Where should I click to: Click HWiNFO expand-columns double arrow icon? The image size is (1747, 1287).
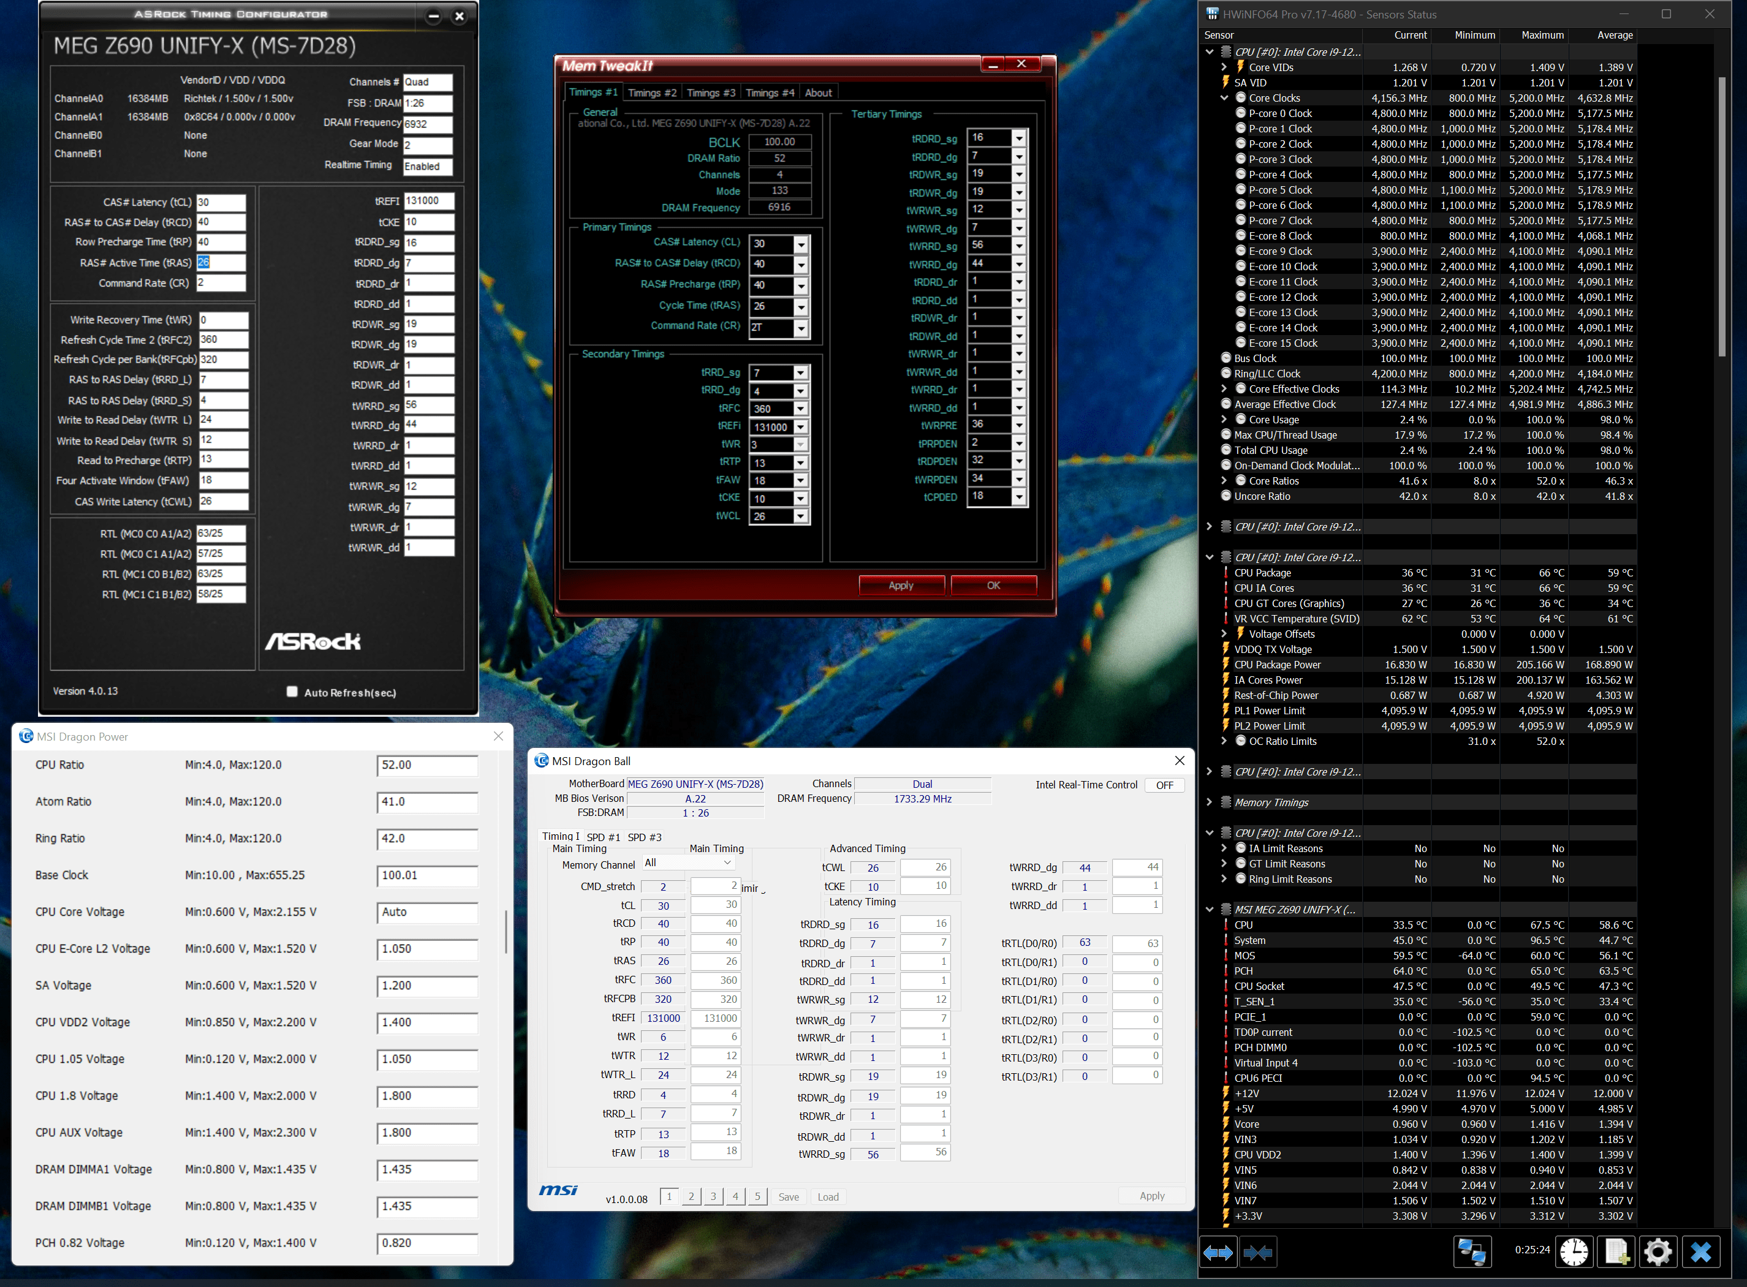[1218, 1252]
